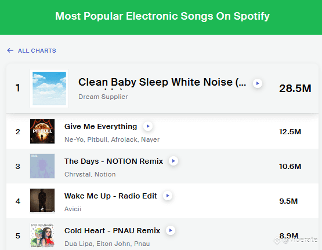Viewport: 322px width, 250px height.
Task: Open the Avicii album cover thumbnail
Action: [42, 201]
